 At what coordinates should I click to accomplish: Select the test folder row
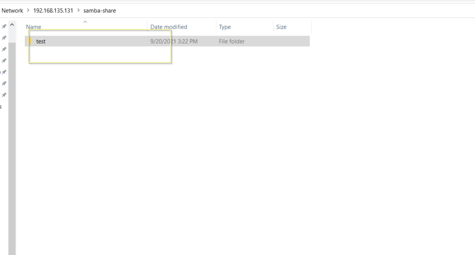coord(167,41)
